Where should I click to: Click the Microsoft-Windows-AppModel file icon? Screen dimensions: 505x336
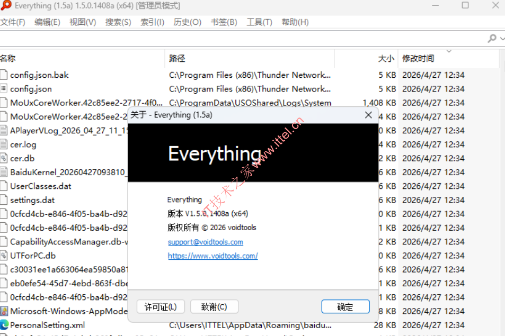coord(4,311)
